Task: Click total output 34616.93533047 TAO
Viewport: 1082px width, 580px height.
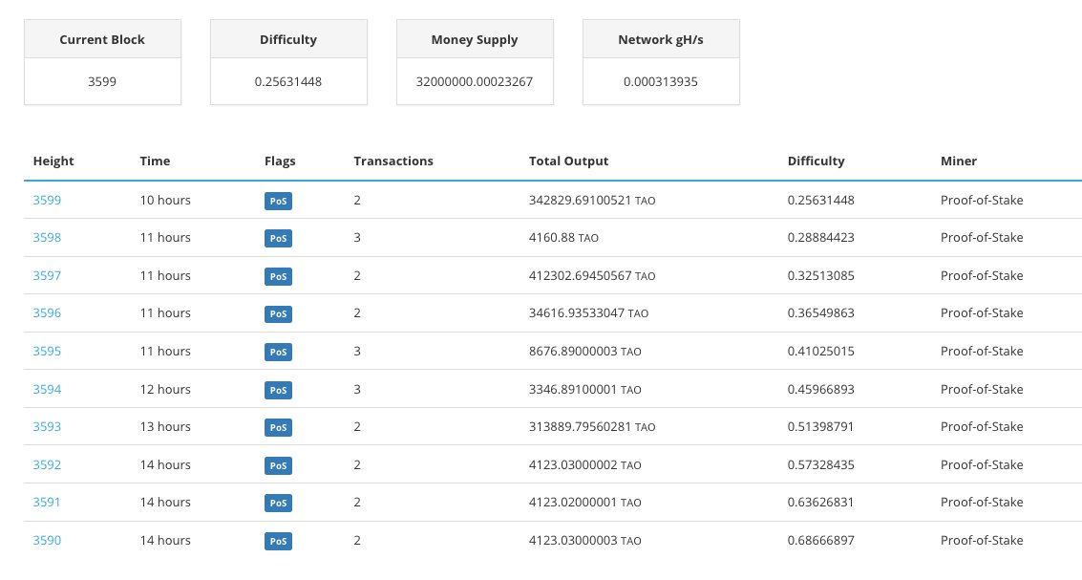Action: [x=588, y=312]
